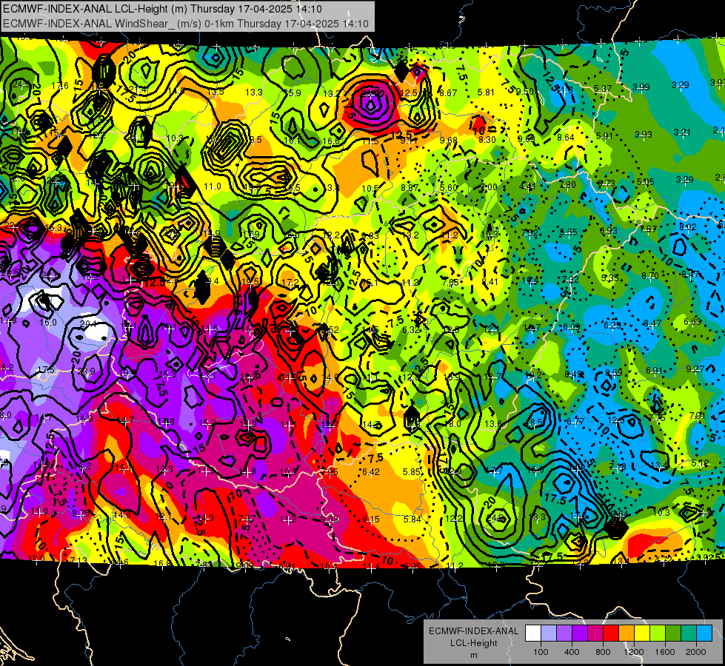Screen dimensions: 725x666
Task: Pick the 6.91 shear value
Action: pos(655,370)
